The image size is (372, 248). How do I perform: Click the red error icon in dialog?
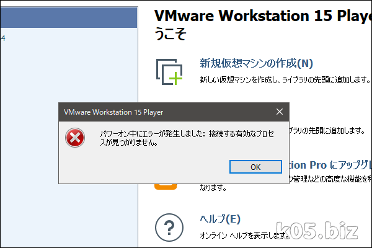75,138
